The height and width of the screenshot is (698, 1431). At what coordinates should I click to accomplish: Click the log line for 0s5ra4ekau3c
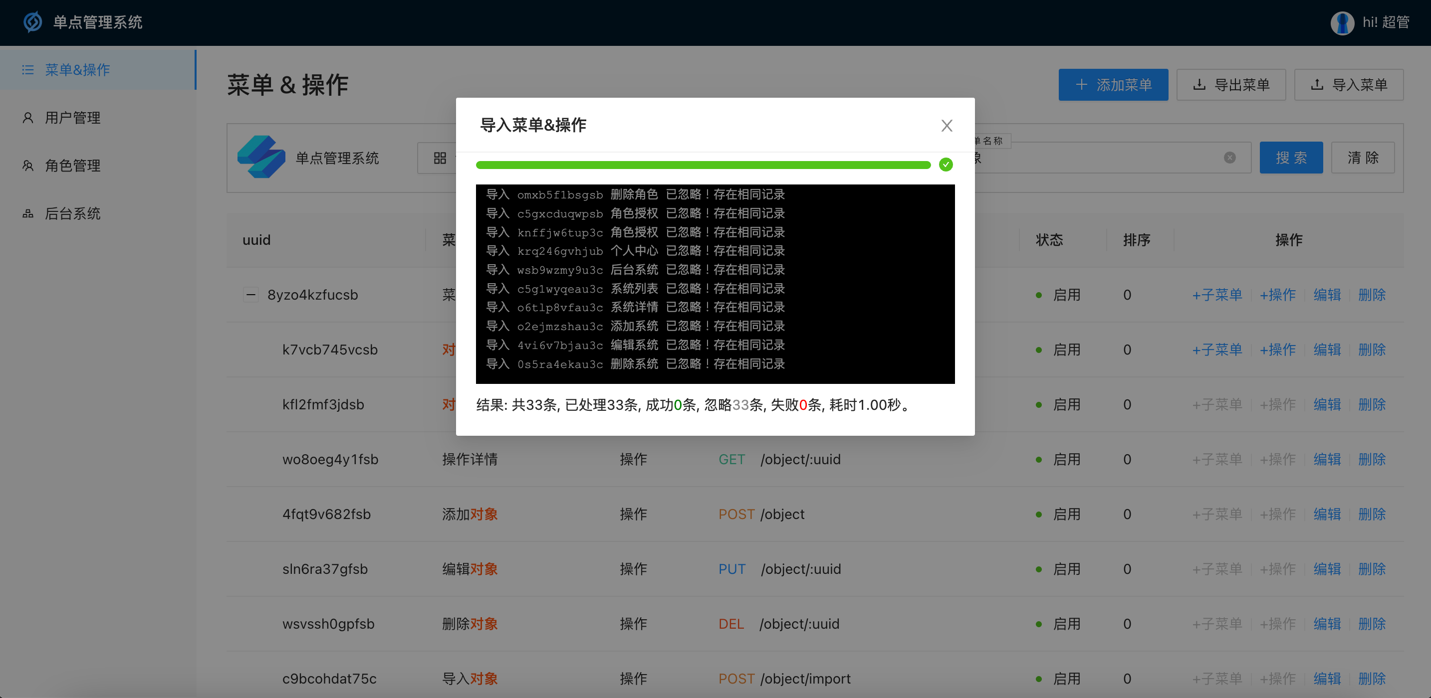click(635, 364)
